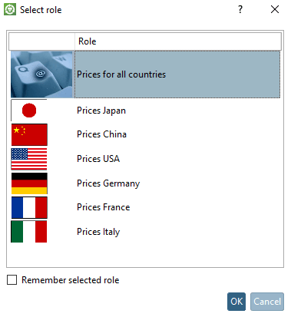Choose the Prices Japan role
The width and height of the screenshot is (291, 317).
pyautogui.click(x=101, y=111)
